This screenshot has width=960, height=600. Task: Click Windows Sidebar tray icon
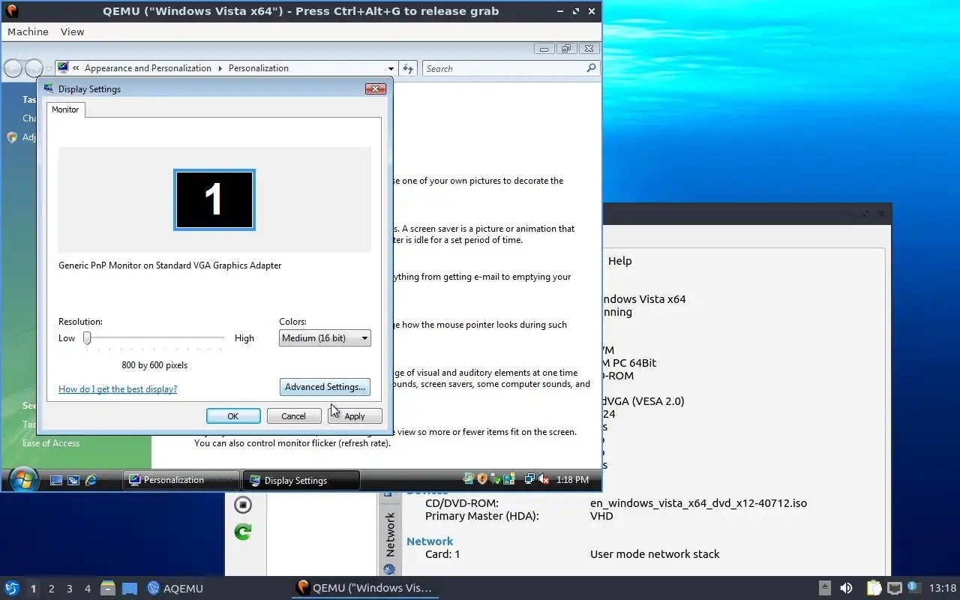pyautogui.click(x=509, y=479)
